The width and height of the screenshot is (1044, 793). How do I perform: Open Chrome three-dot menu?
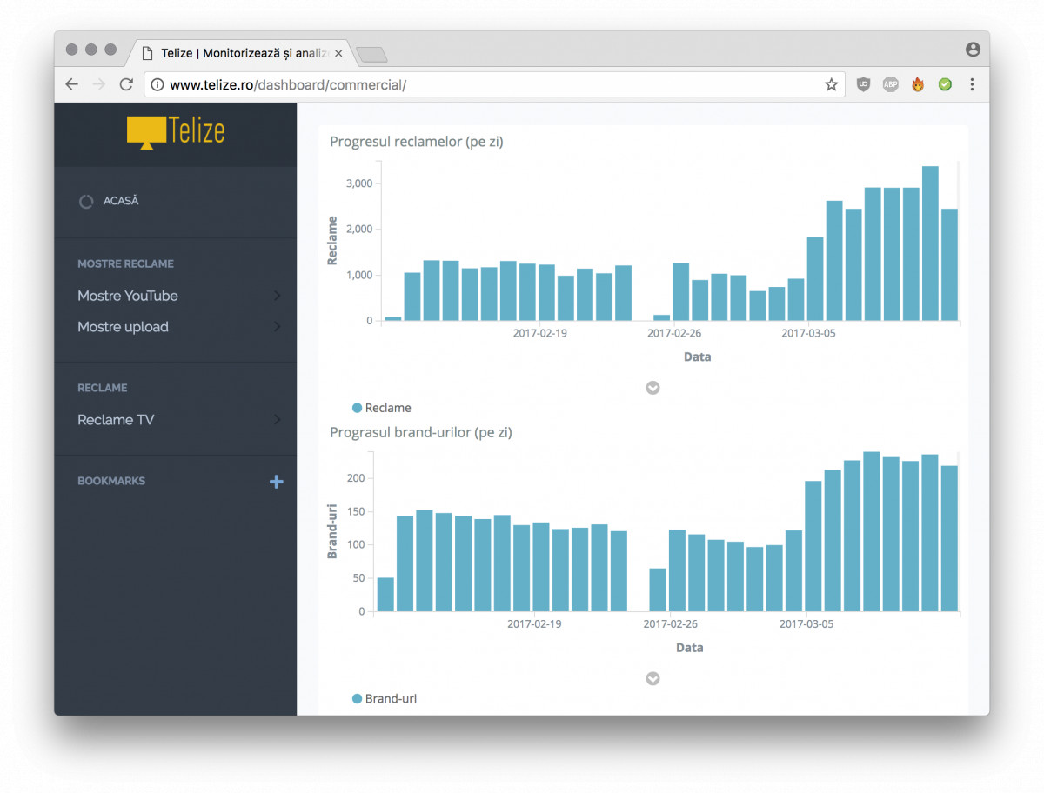point(972,84)
